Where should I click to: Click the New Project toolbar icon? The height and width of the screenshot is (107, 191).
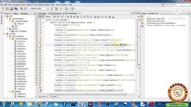(x=7, y=9)
